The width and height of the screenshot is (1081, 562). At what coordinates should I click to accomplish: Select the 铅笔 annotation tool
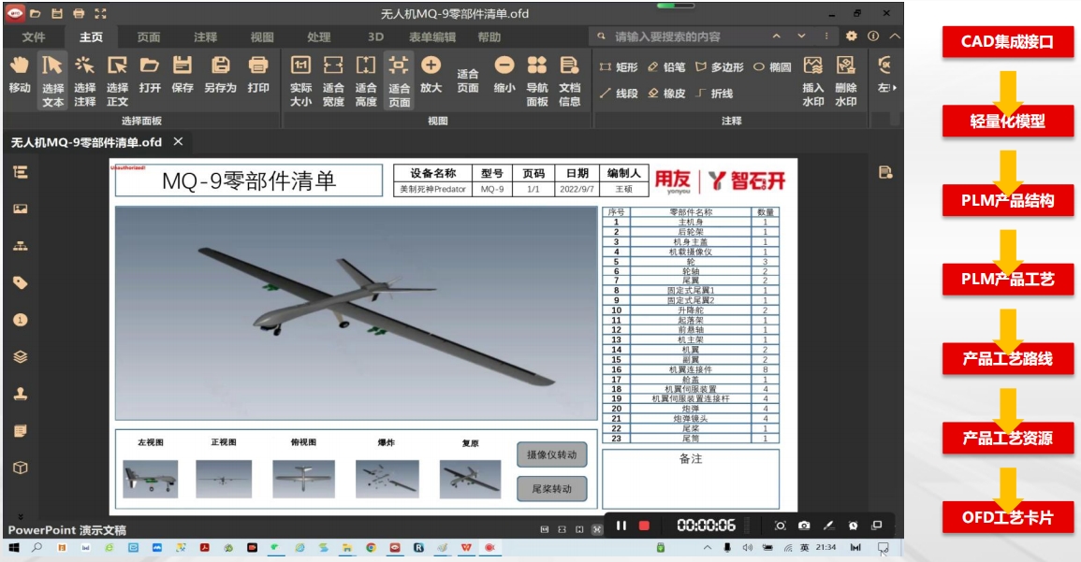tap(666, 66)
